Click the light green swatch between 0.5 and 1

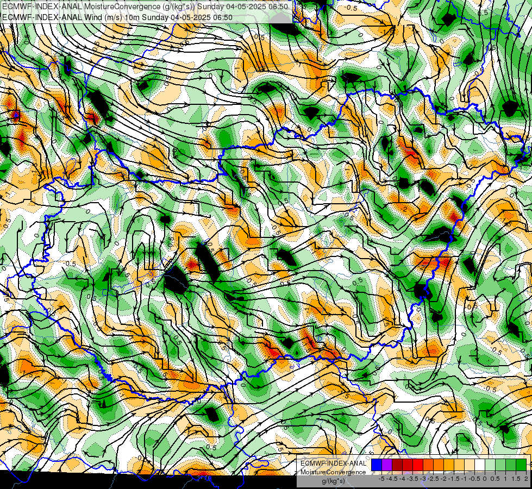coord(500,465)
